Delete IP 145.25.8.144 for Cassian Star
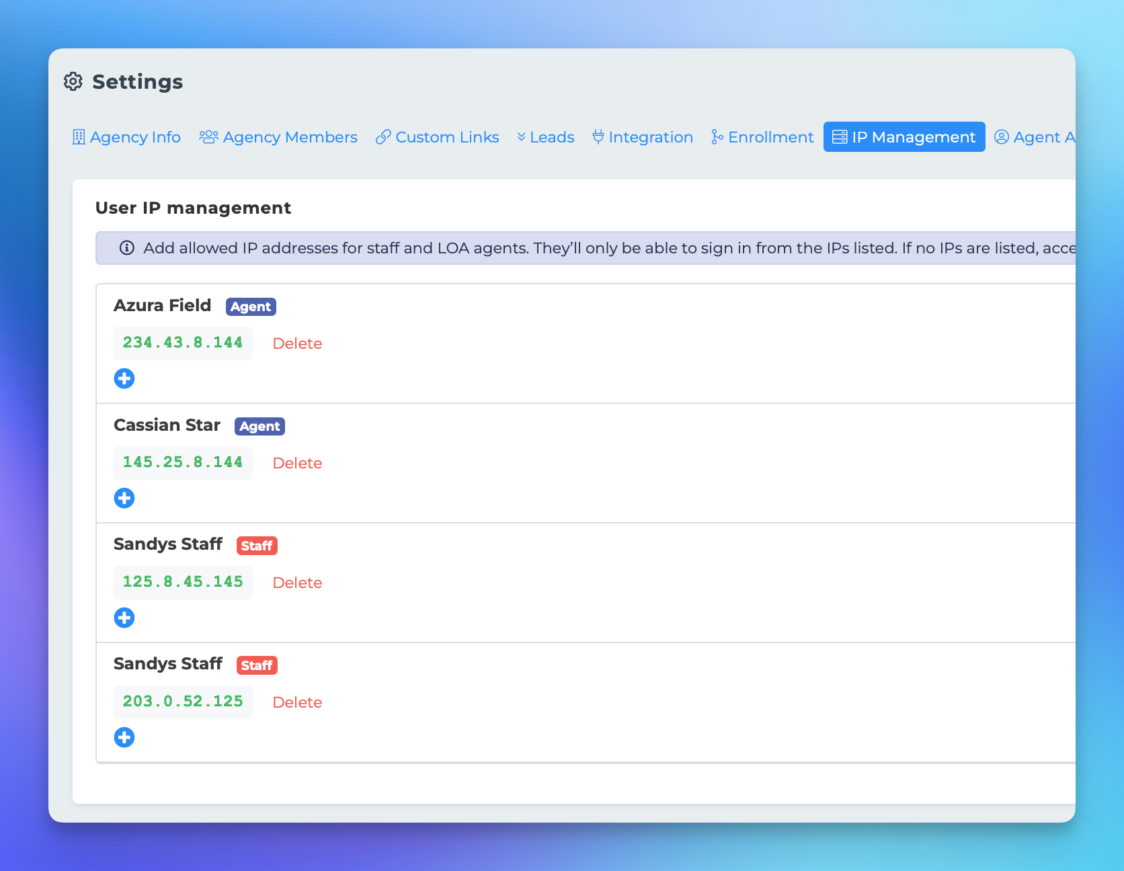 (297, 463)
